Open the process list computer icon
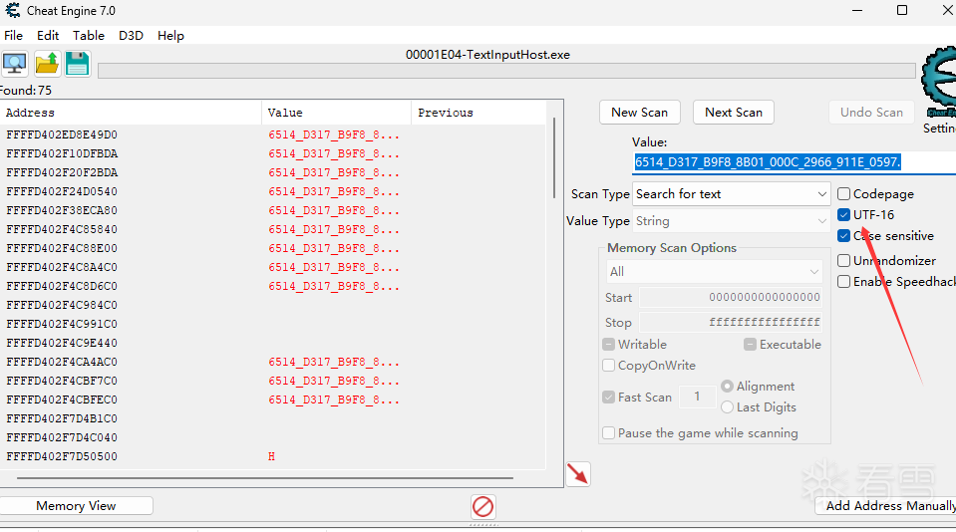 tap(15, 64)
